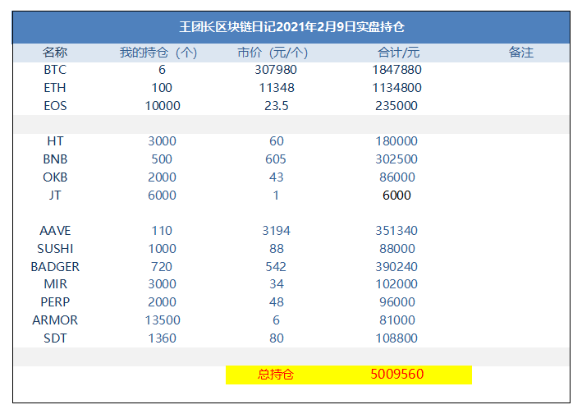The width and height of the screenshot is (582, 414).
Task: Click the BTC name cell
Action: [x=55, y=70]
